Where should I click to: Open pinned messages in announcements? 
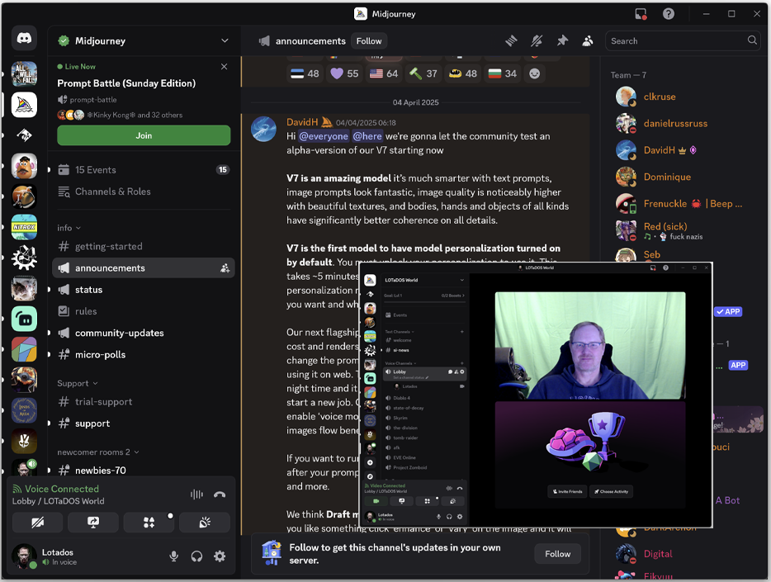coord(562,40)
